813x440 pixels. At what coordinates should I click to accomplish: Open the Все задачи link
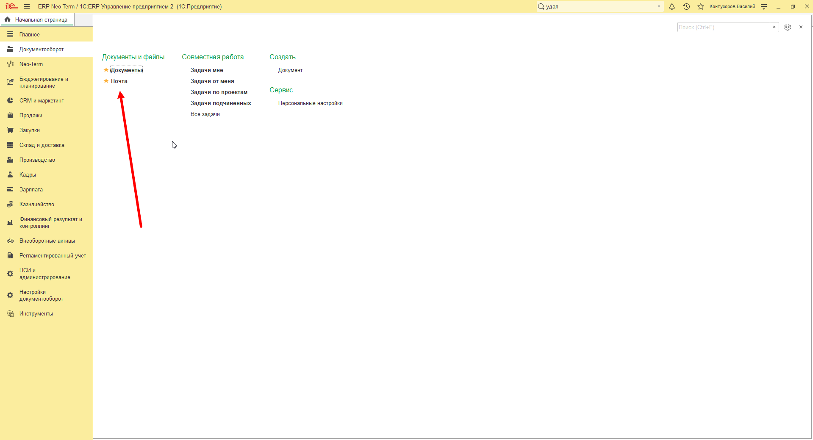pos(205,114)
